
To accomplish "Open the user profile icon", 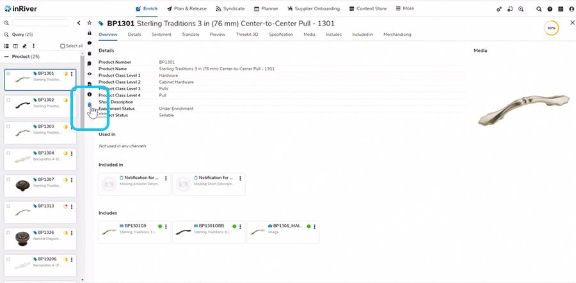I will pyautogui.click(x=572, y=9).
